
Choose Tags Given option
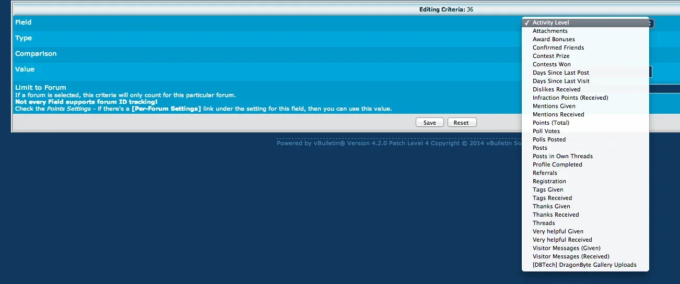pyautogui.click(x=585, y=190)
